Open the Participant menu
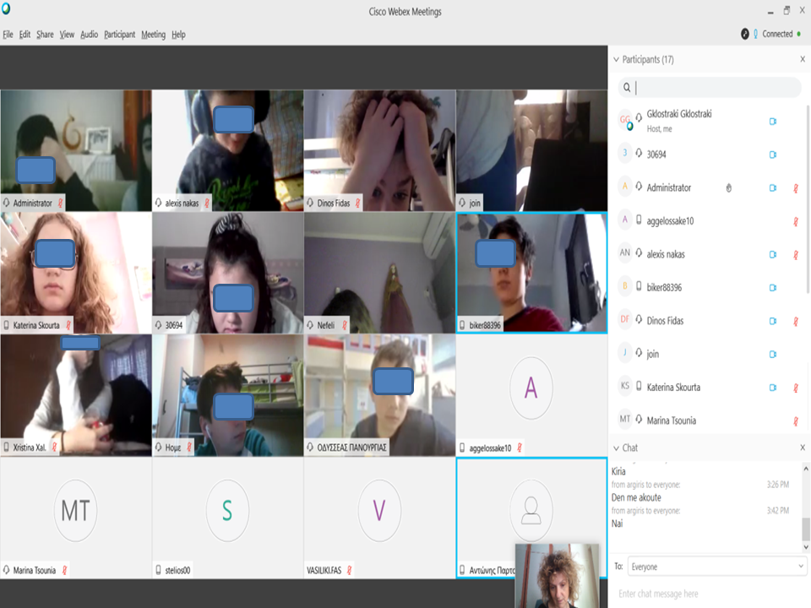This screenshot has width=811, height=608. pos(119,35)
